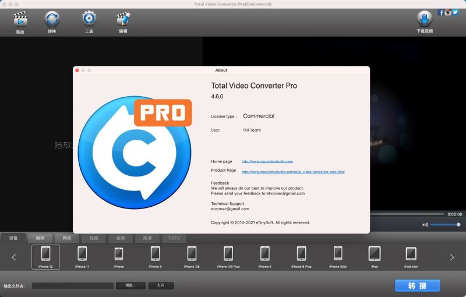Viewport: 466px width, 297px height.
Task: Click the 0:00:00 time readout
Action: pyautogui.click(x=455, y=214)
